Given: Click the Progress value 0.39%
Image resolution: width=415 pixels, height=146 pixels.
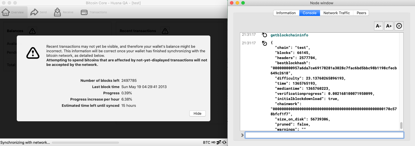Looking at the screenshot, I should click(x=126, y=93).
